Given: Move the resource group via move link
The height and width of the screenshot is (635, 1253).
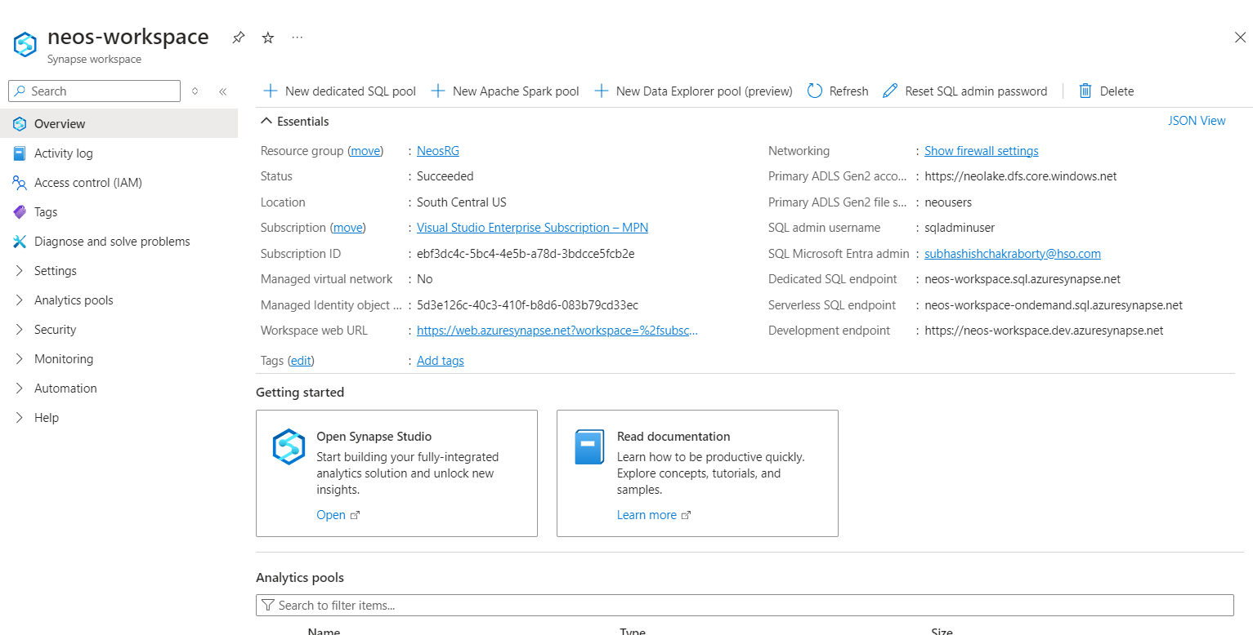Looking at the screenshot, I should [x=366, y=151].
